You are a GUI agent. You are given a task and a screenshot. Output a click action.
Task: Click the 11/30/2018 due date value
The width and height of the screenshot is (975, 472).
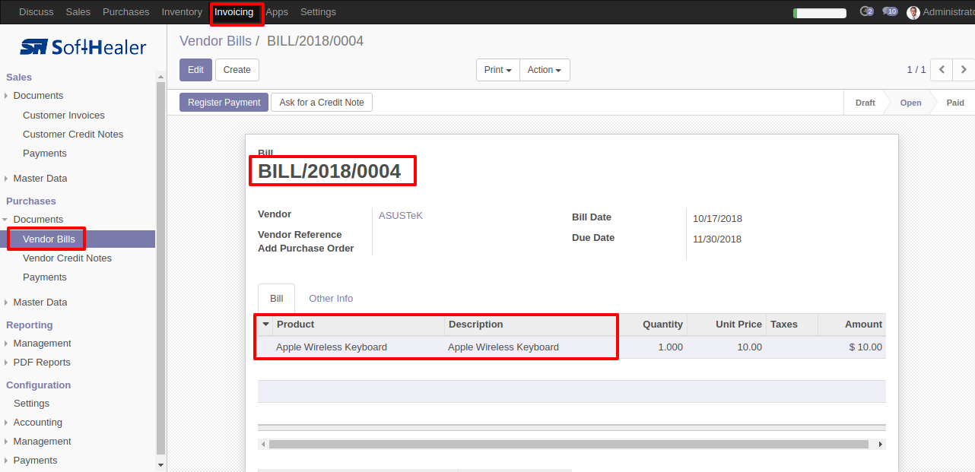pyautogui.click(x=717, y=239)
